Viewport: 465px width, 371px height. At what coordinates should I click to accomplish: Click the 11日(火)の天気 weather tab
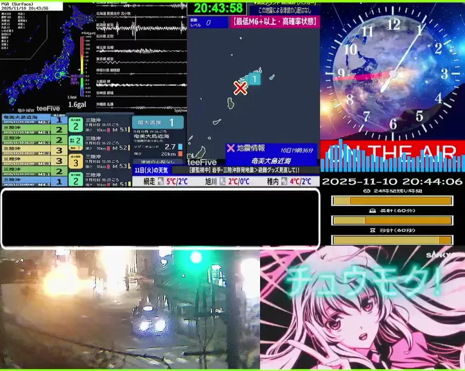(x=151, y=170)
